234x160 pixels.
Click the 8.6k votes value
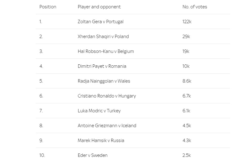tap(187, 81)
